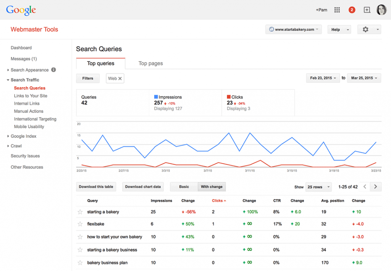The image size is (391, 271).
Task: Click the Google logo
Action: (21, 10)
